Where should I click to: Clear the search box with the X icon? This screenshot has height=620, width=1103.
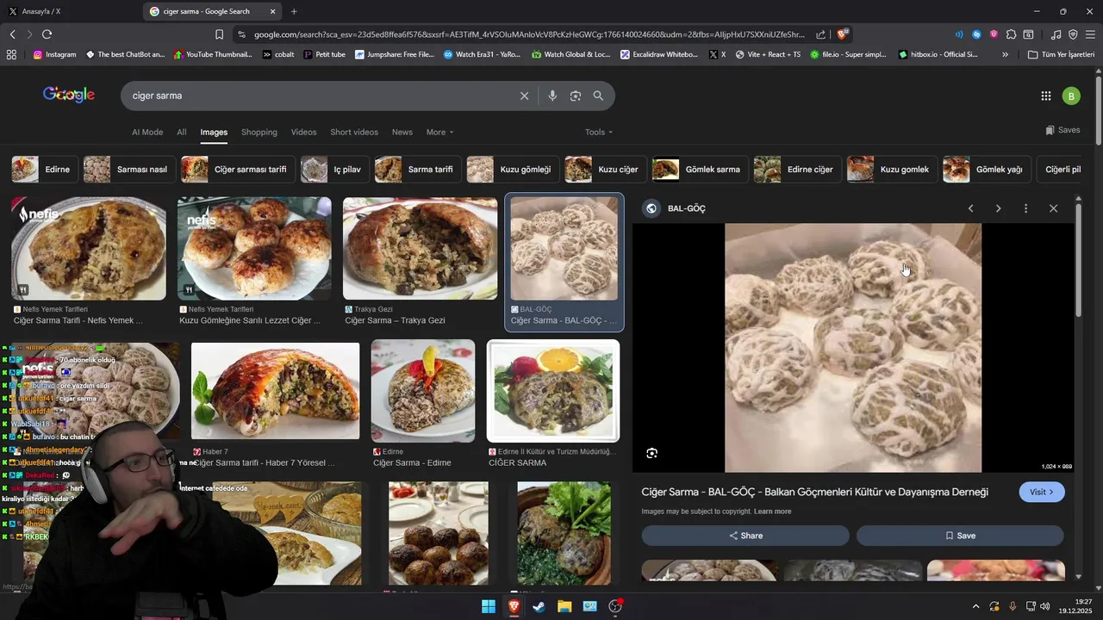524,96
